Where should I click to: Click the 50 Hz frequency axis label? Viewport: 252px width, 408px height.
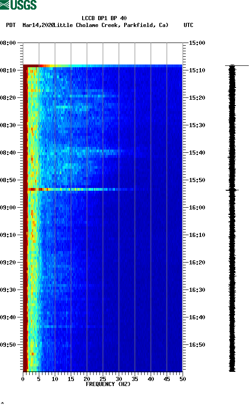(183, 379)
